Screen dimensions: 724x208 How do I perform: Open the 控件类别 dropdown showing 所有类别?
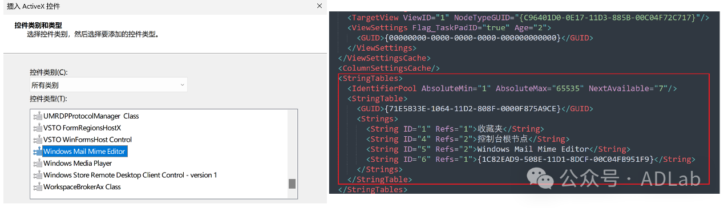click(108, 85)
